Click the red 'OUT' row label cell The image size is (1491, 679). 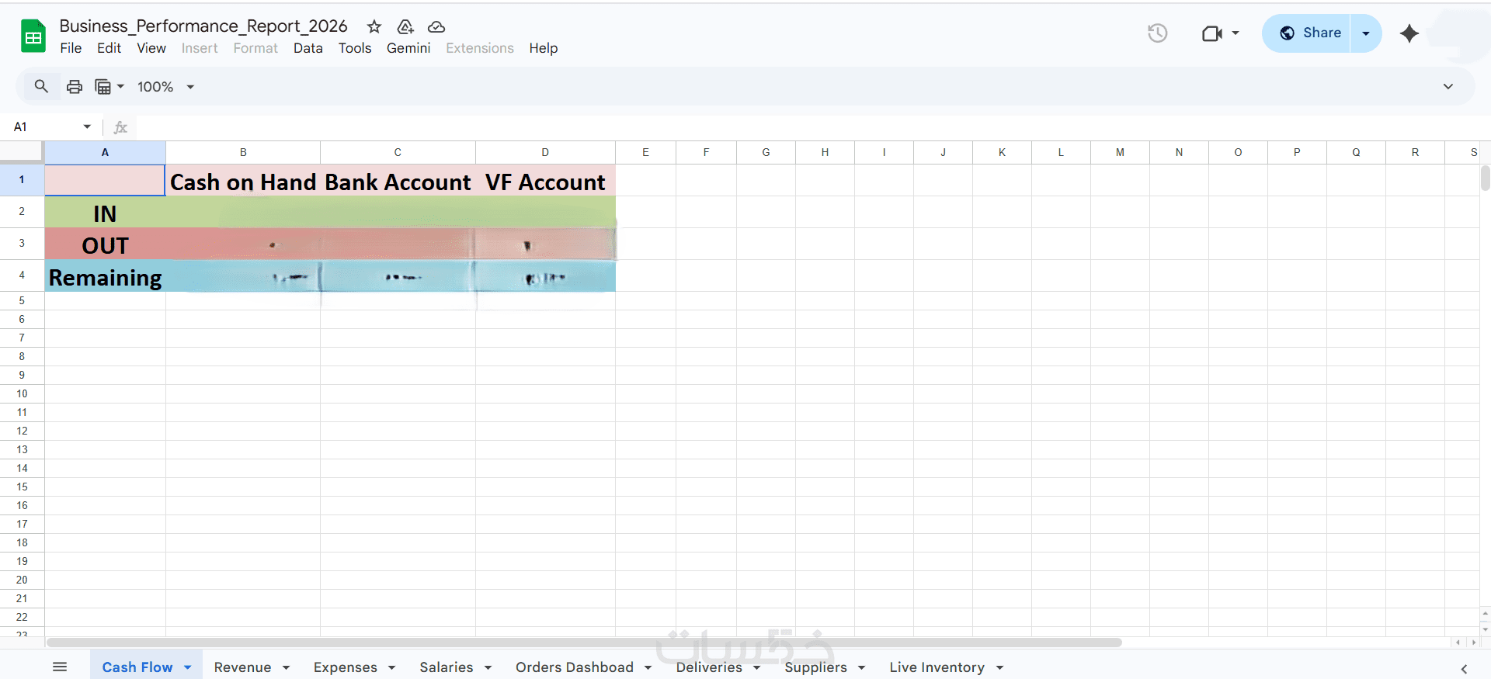(105, 244)
